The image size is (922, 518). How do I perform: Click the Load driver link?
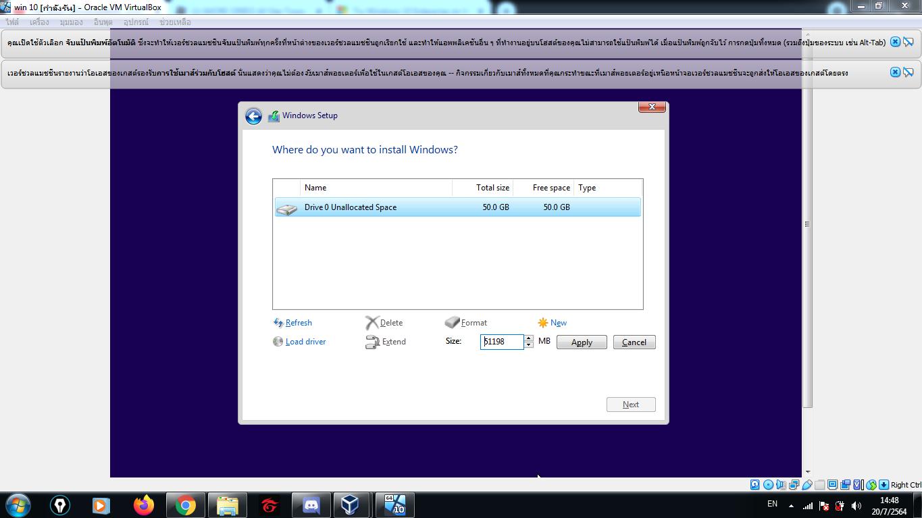[299, 342]
